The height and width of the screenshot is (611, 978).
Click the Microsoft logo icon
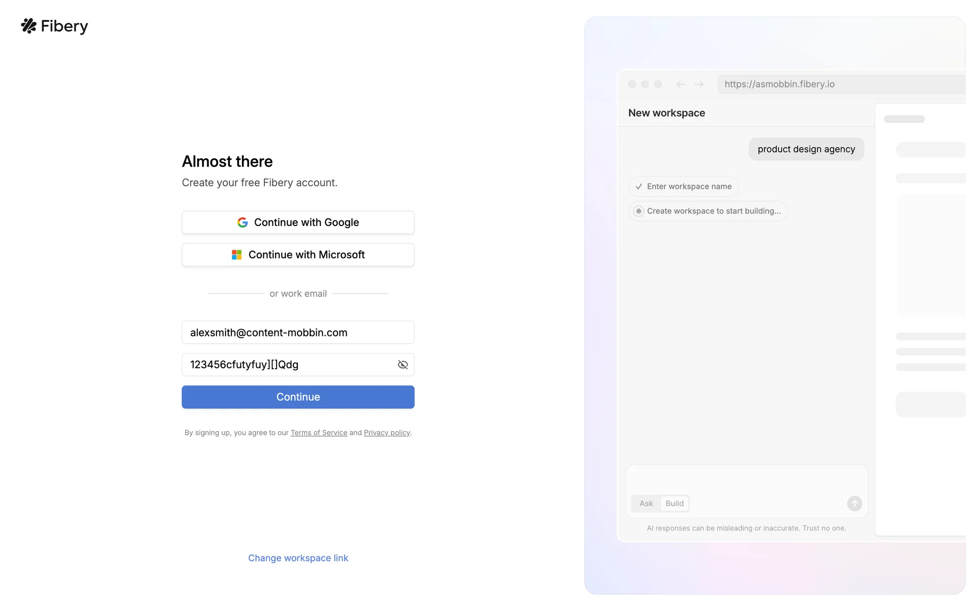pyautogui.click(x=236, y=255)
